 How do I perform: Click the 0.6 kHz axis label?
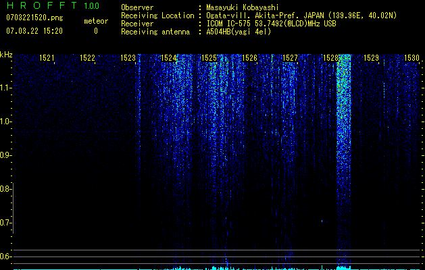click(5, 256)
